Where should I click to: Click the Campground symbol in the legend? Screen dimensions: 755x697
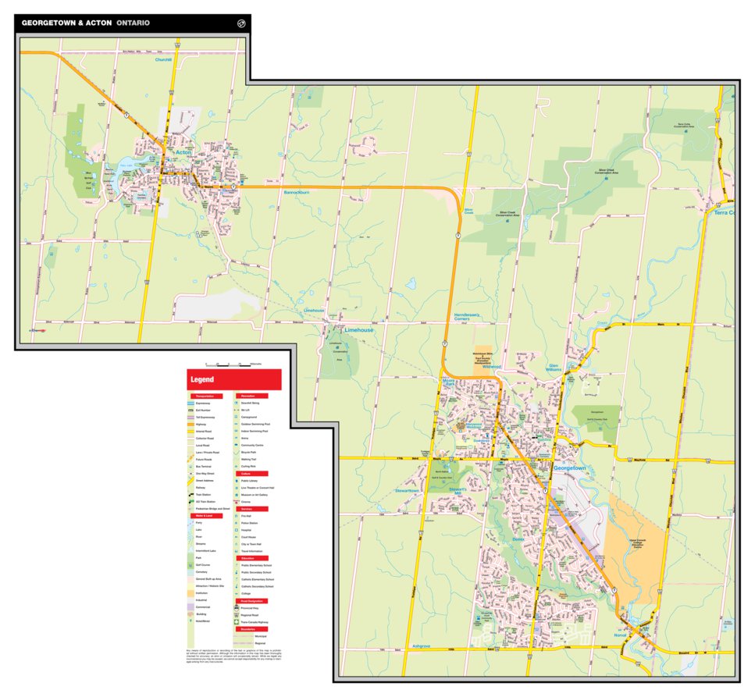click(x=237, y=418)
